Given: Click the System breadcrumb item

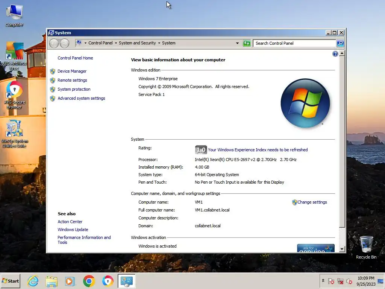Looking at the screenshot, I should (x=169, y=43).
